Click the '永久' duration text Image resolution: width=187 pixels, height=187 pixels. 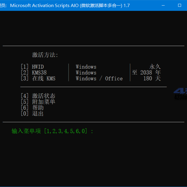point(155,67)
